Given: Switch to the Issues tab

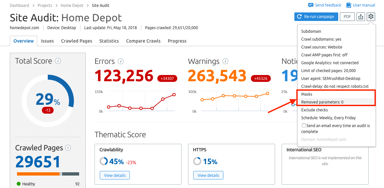Looking at the screenshot, I should [47, 41].
